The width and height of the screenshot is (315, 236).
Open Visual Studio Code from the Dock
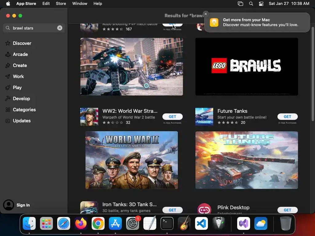(x=201, y=223)
